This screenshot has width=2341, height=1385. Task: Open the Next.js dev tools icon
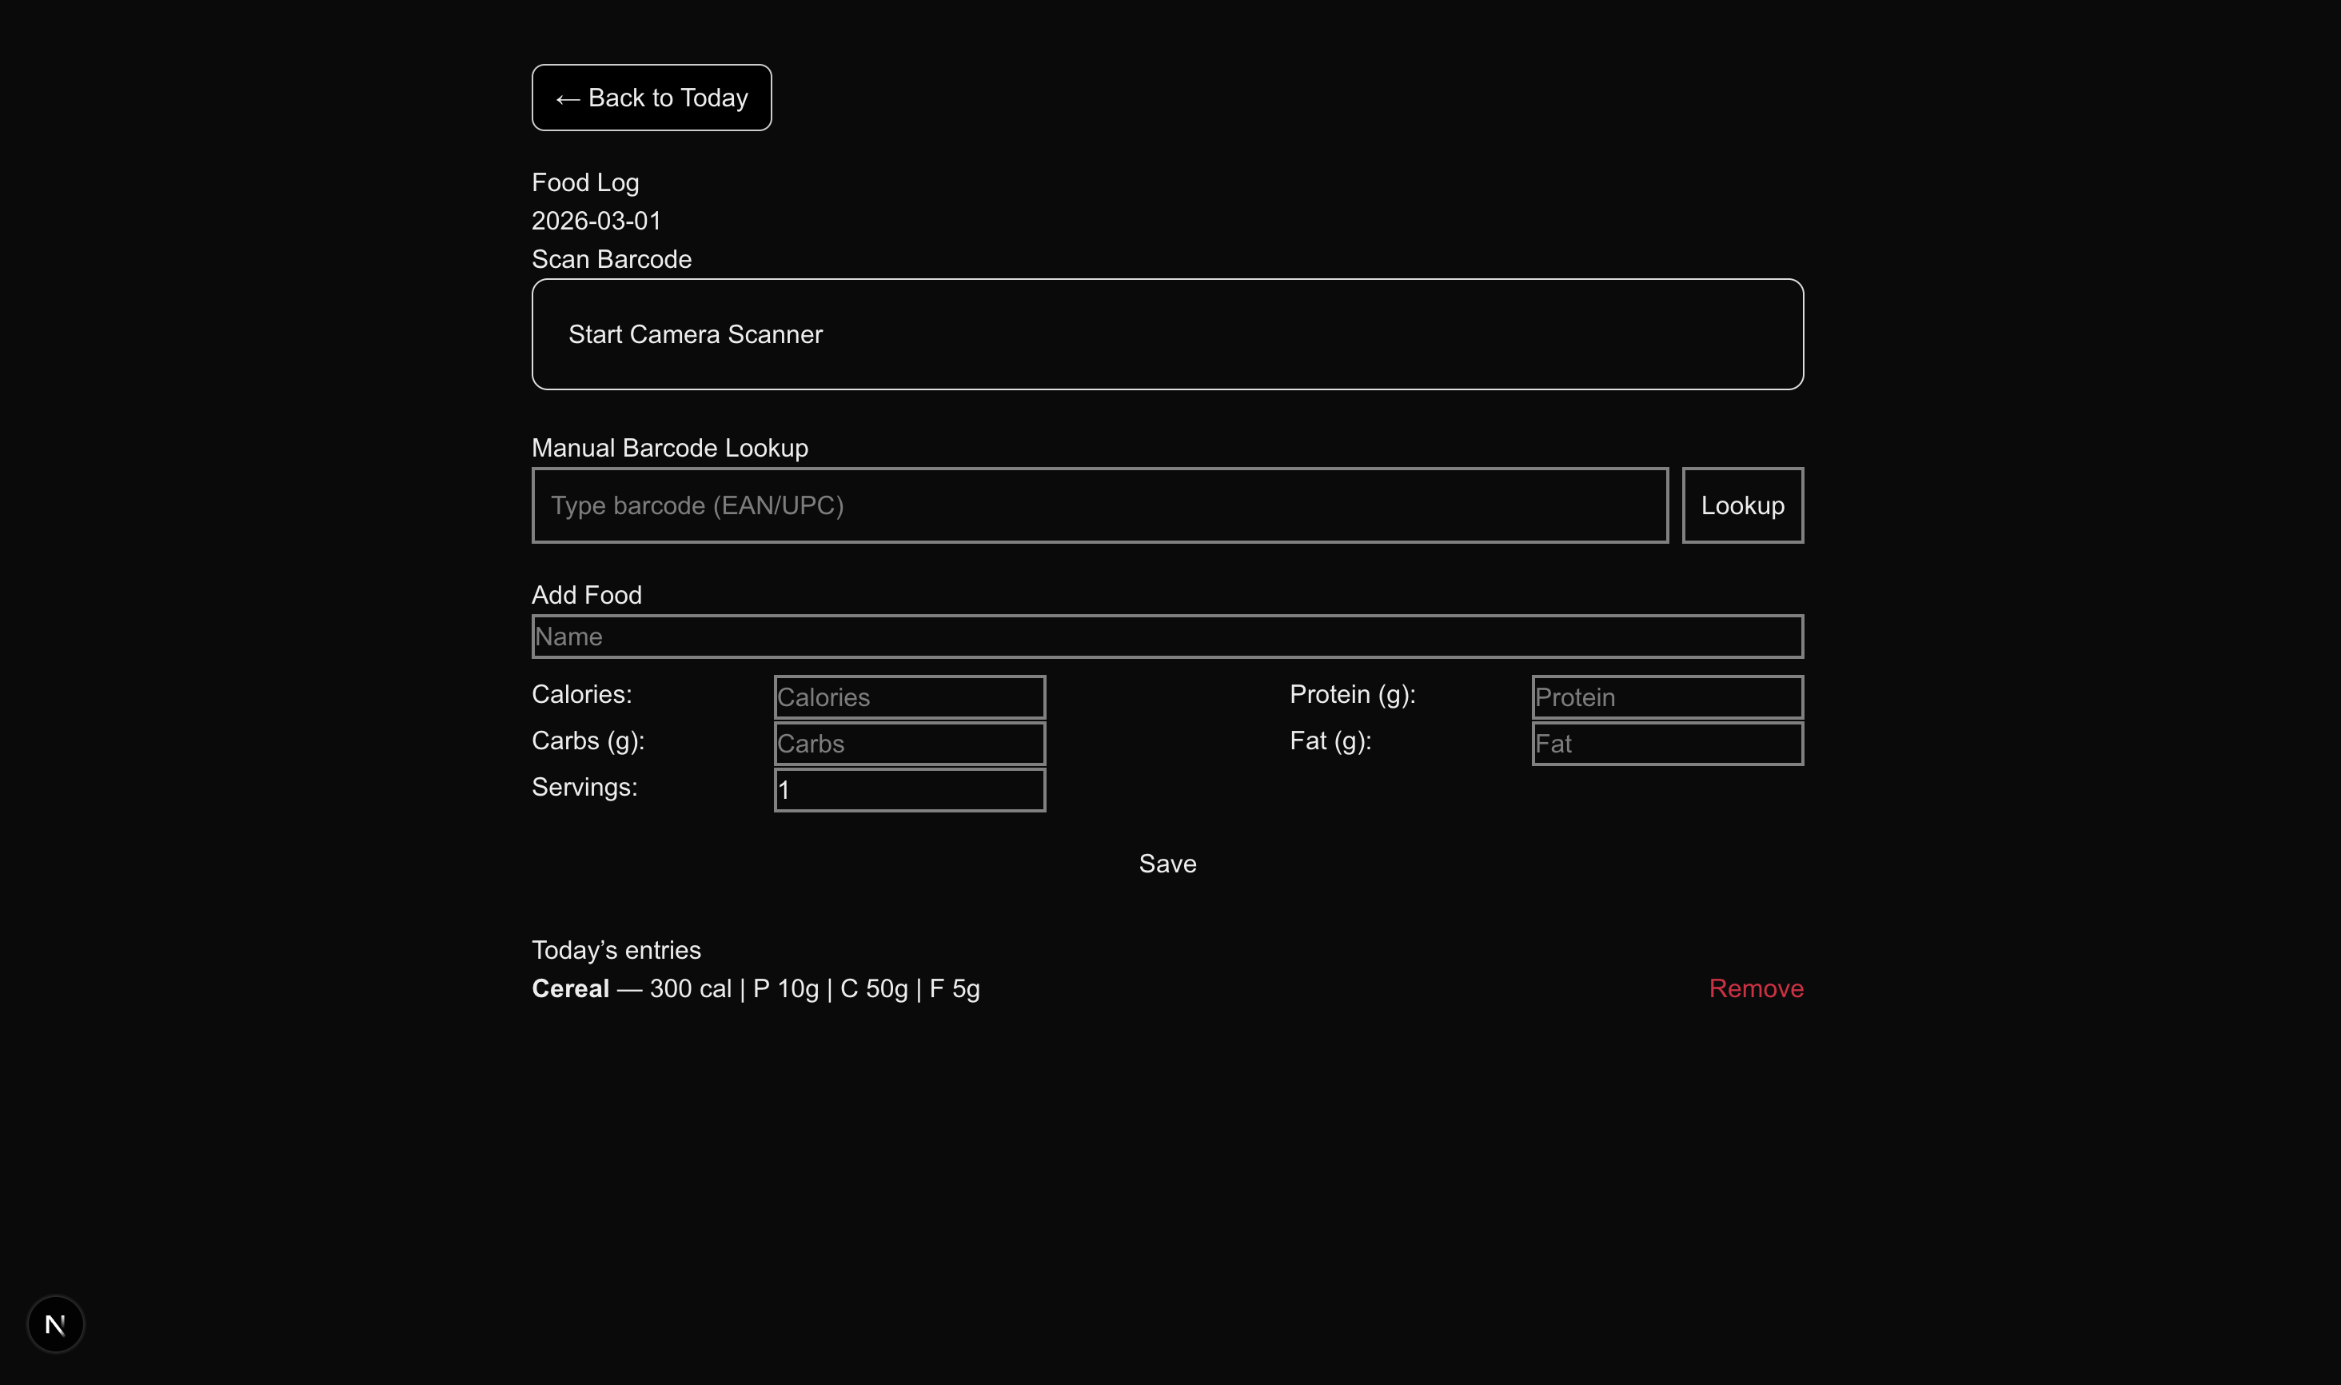pos(55,1323)
